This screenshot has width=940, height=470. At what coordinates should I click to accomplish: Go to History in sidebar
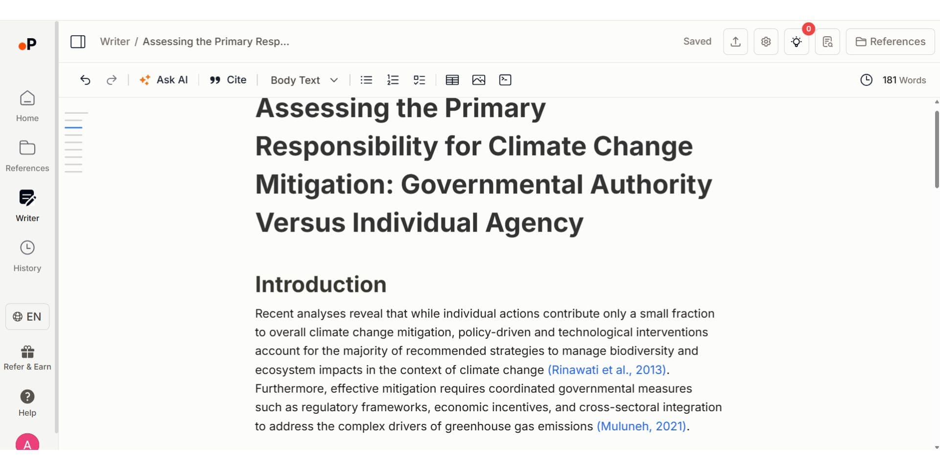[x=27, y=256]
